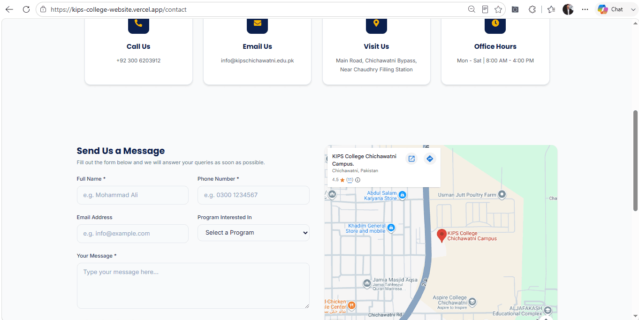Image resolution: width=639 pixels, height=320 pixels.
Task: Select the ALJAFAKASH Educational Complex marker
Action: tap(548, 310)
